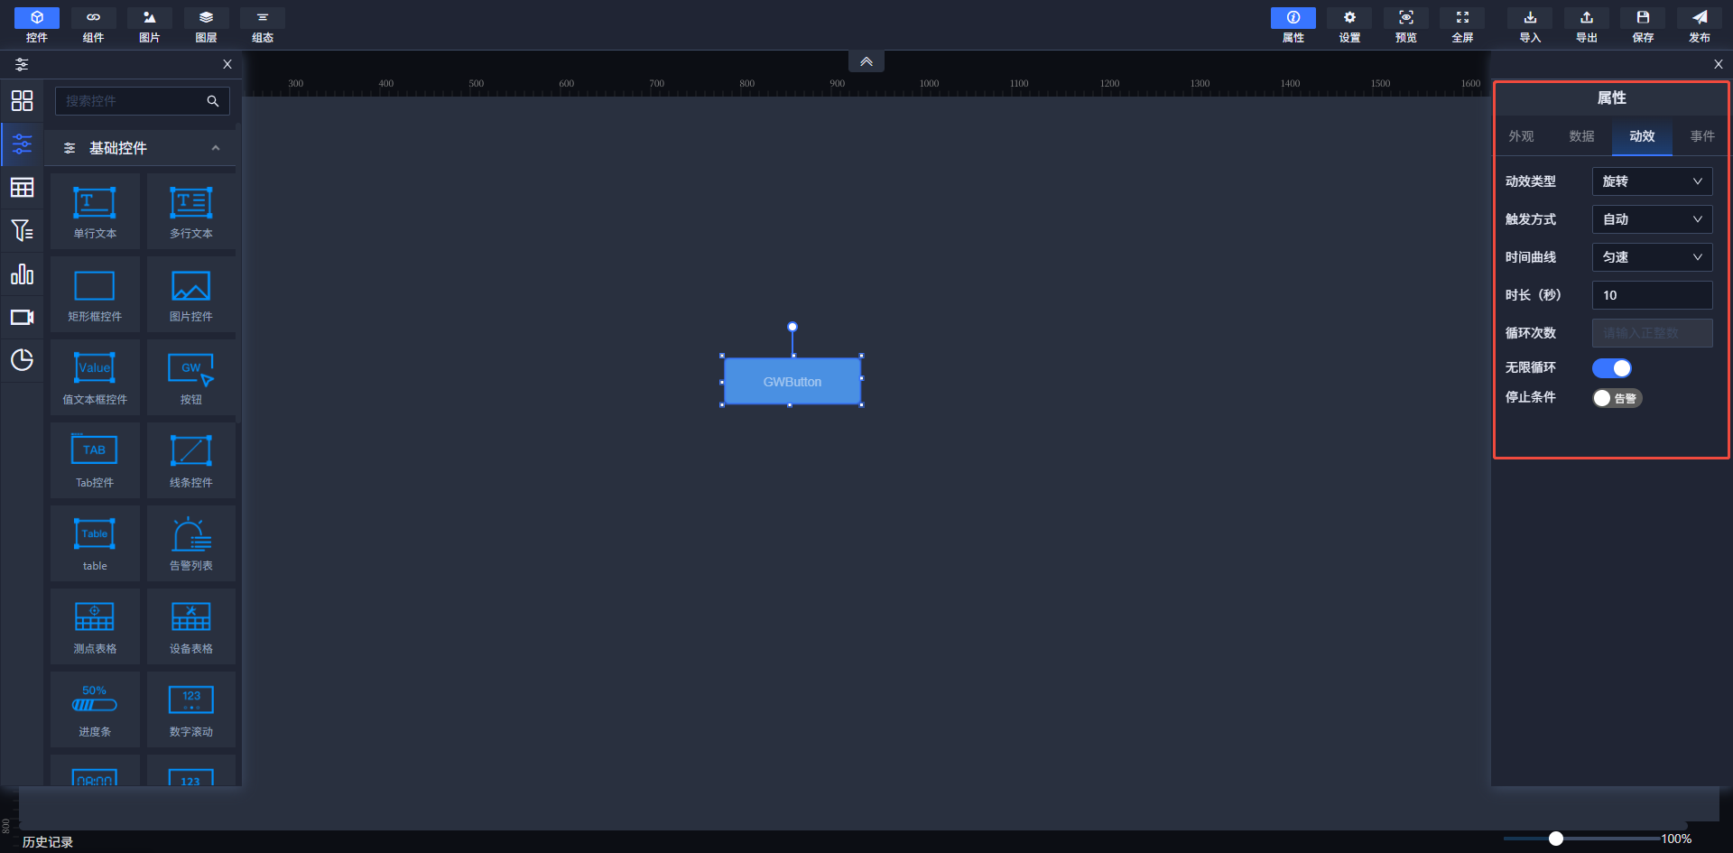Select the Tab控件 control
Viewport: 1733px width, 853px height.
coord(95,460)
